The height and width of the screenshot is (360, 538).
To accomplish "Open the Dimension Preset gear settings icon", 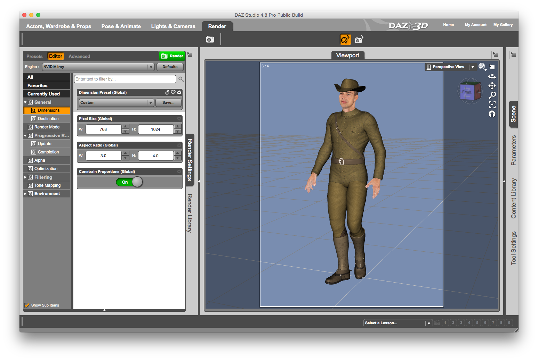I will click(179, 92).
